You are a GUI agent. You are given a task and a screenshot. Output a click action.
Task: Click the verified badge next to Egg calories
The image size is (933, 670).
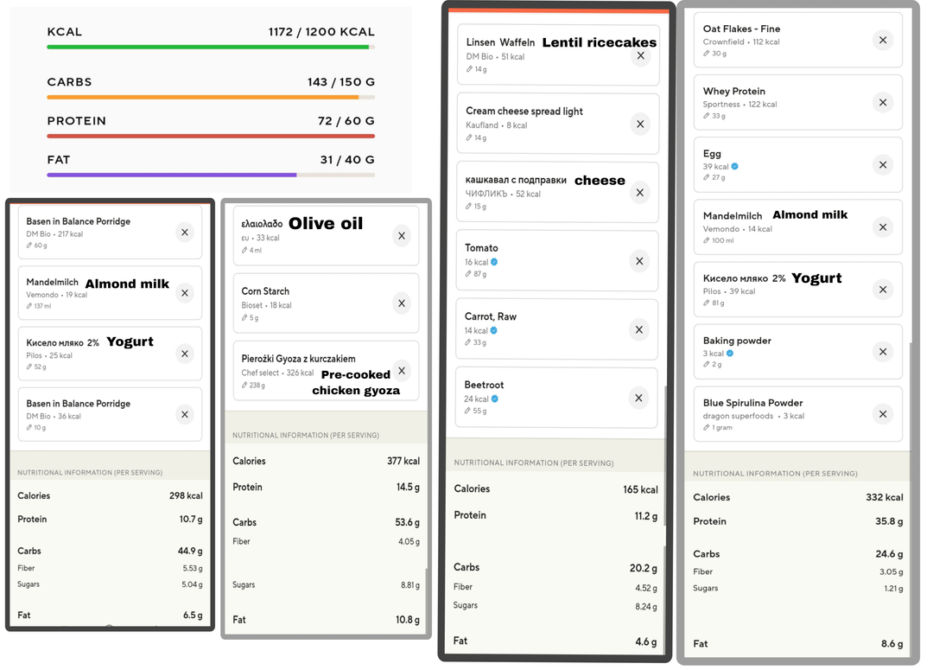coord(735,167)
